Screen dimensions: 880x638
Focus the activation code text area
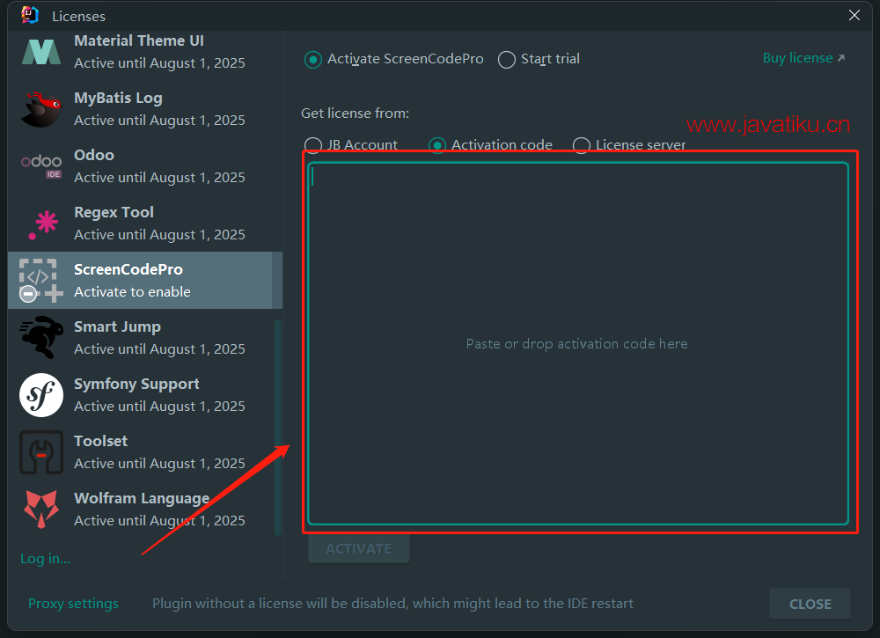pos(577,343)
